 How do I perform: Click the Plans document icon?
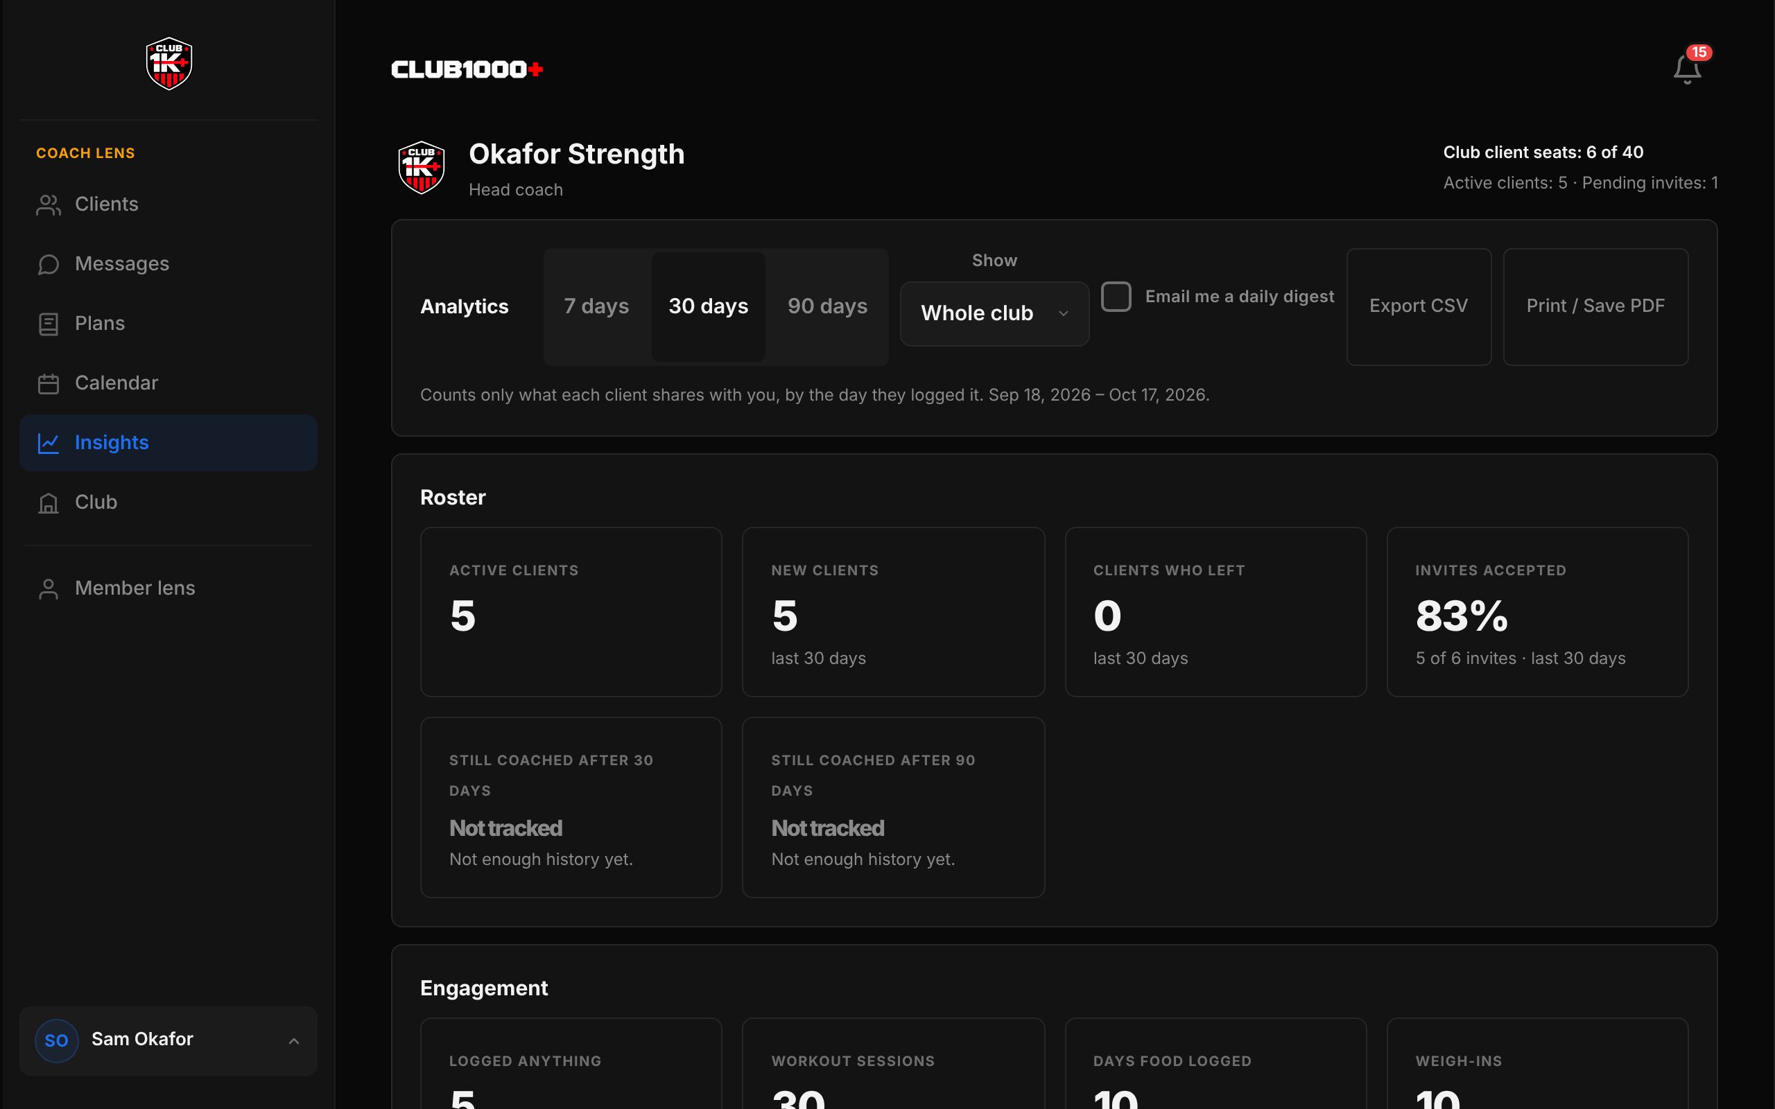coord(49,324)
